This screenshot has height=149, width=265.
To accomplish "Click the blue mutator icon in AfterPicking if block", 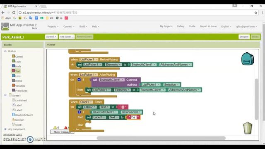I will click(x=79, y=79).
